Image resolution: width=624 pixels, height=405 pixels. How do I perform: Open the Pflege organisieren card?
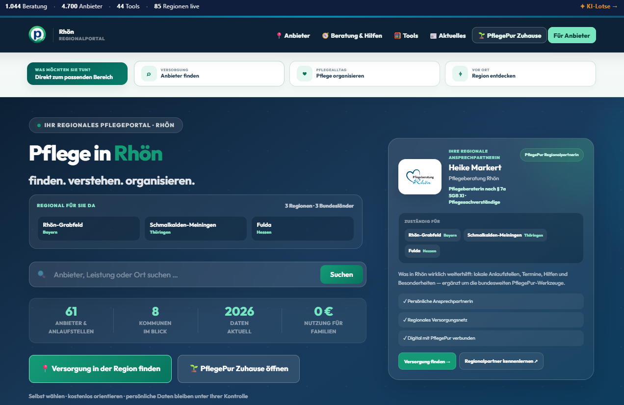tap(364, 74)
